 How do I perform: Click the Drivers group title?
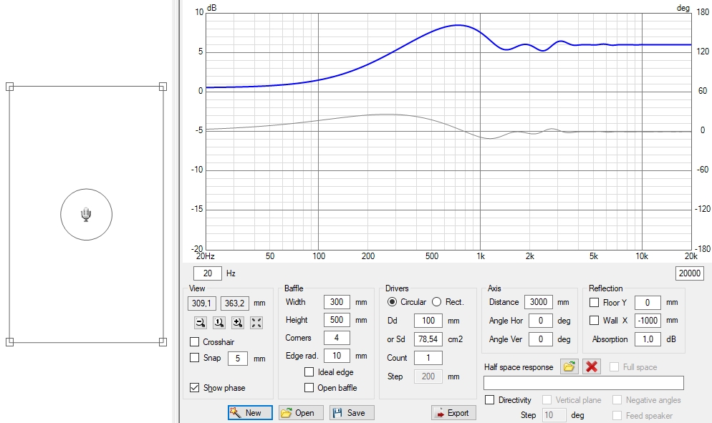pos(397,288)
